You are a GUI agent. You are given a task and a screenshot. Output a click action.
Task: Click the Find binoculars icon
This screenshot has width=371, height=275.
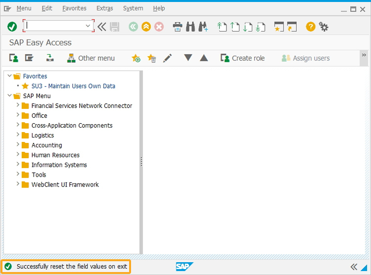[190, 27]
